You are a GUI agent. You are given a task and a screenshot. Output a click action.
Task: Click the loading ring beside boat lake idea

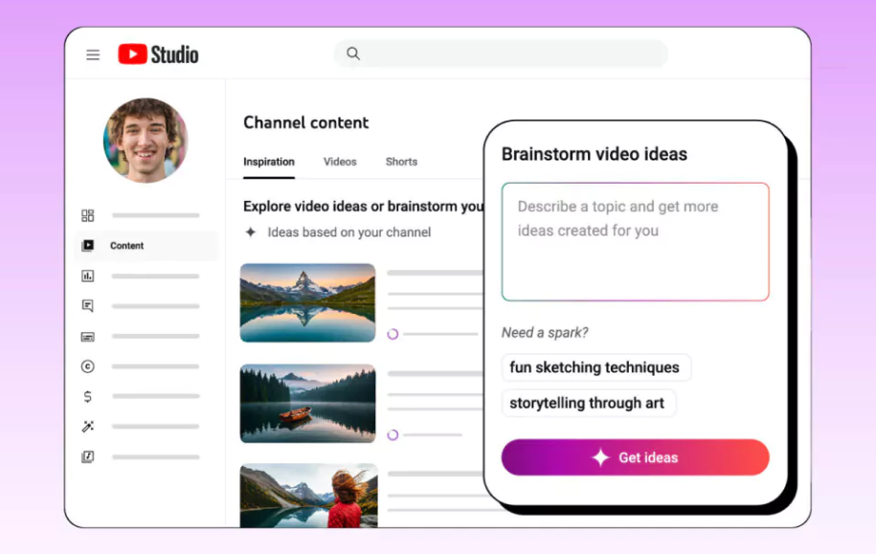click(393, 434)
